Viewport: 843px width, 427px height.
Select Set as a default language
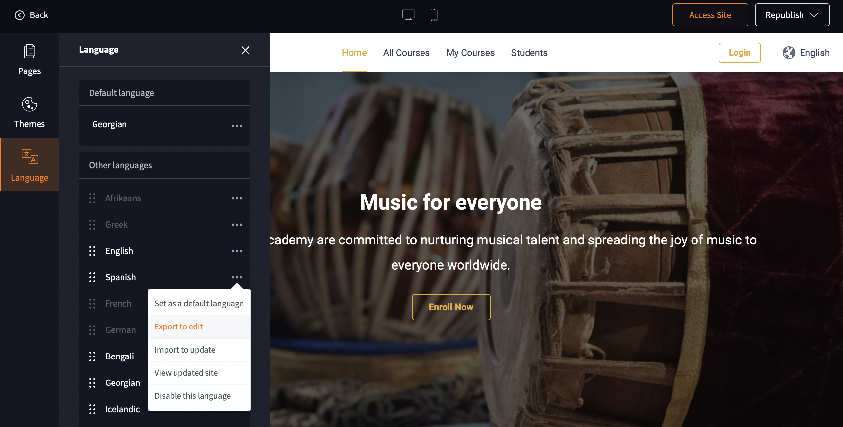(199, 303)
